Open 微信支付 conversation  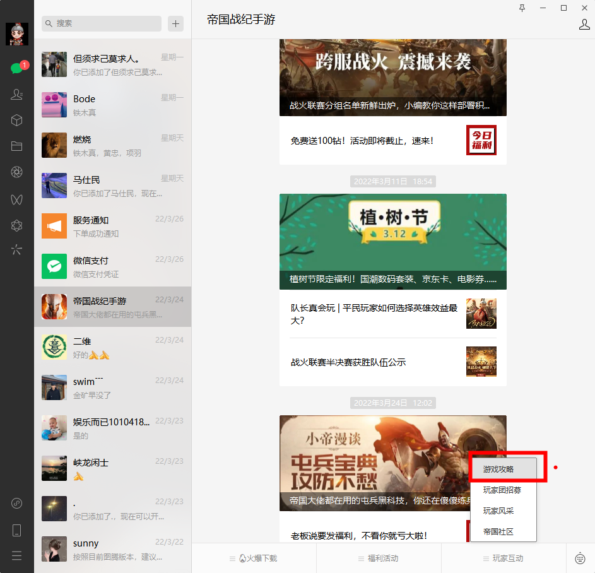113,266
